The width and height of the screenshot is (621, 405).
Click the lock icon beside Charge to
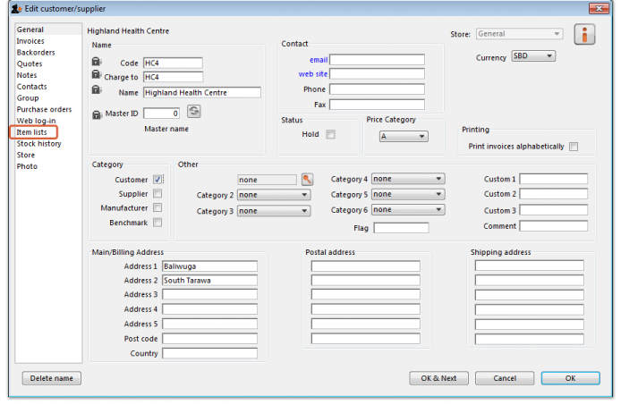point(97,77)
